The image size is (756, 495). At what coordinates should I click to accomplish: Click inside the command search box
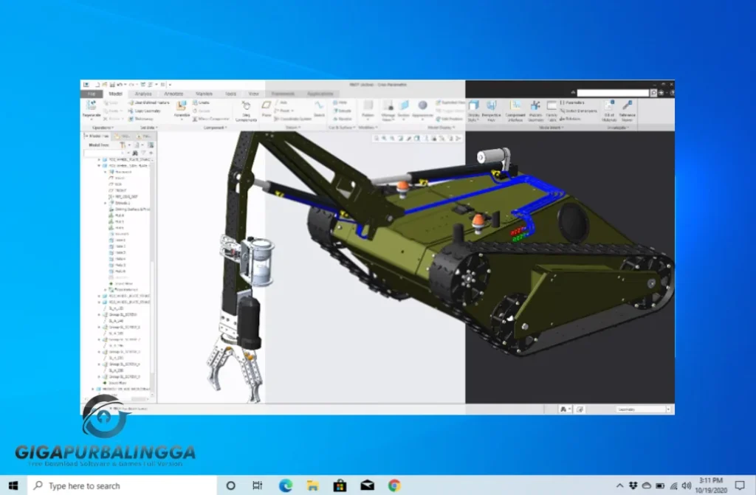point(613,92)
